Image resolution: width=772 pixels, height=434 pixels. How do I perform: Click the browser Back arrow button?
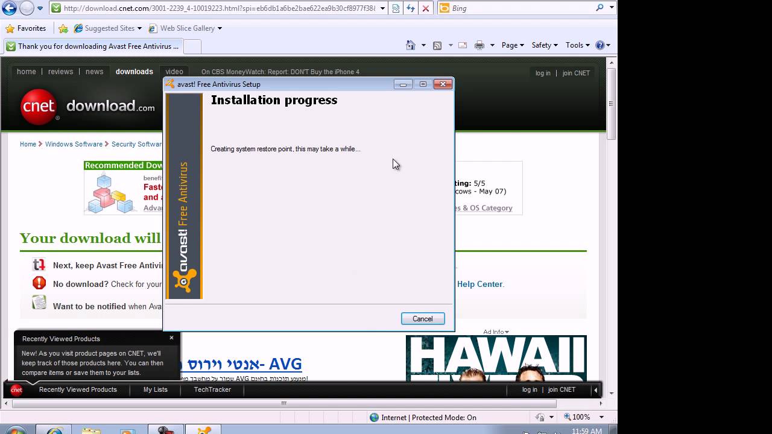click(x=9, y=8)
